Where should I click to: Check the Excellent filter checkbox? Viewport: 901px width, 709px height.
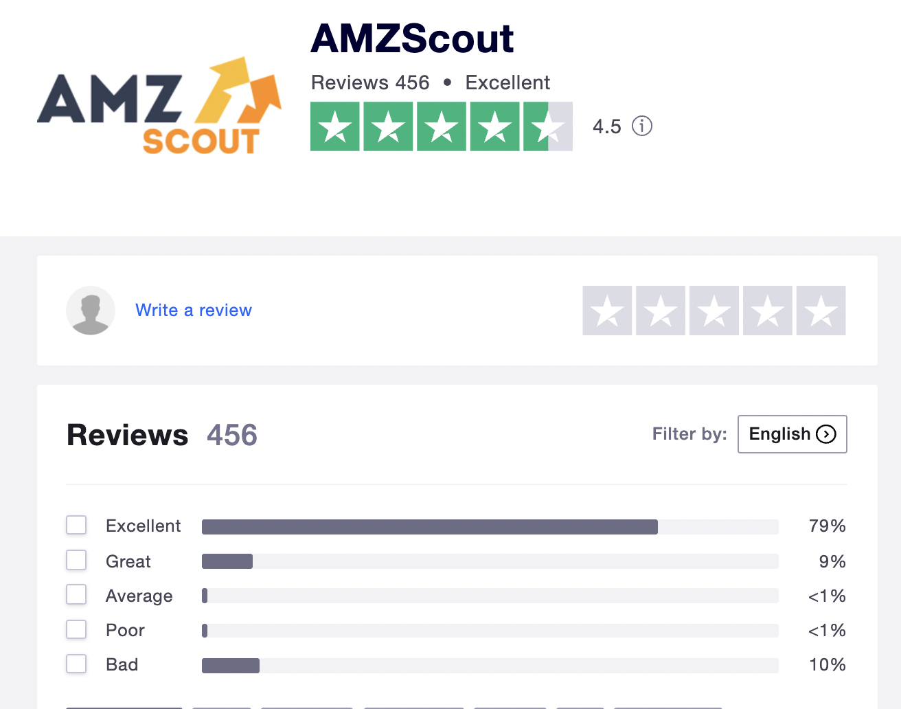[x=76, y=525]
